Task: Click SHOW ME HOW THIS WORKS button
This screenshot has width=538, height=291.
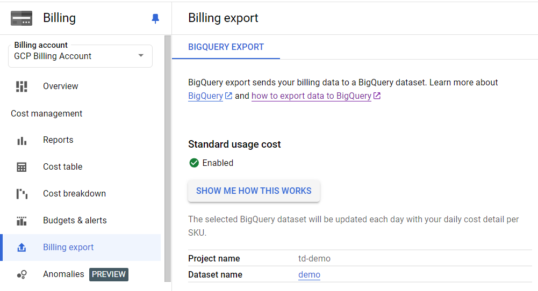Action: (254, 191)
